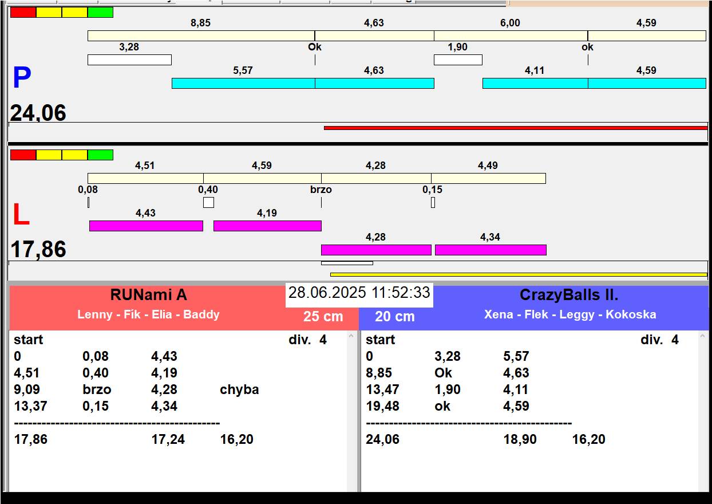
Task: Click the green start light in lane L
Action: click(x=100, y=155)
